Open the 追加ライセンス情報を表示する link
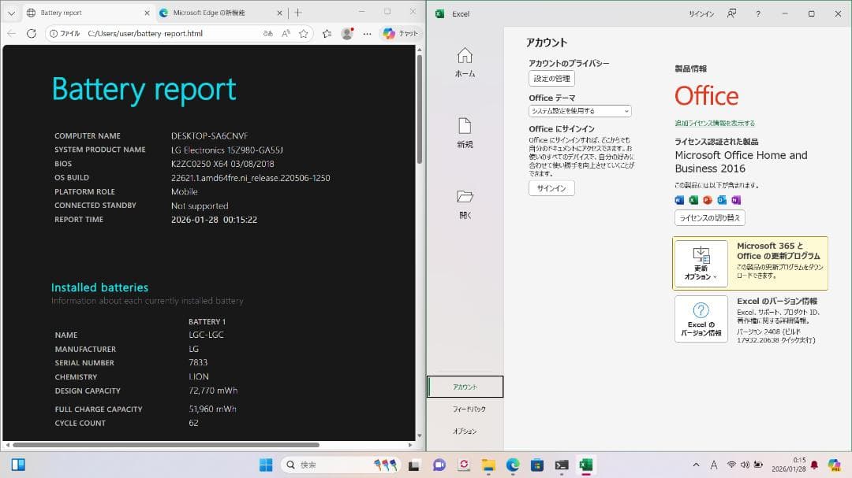The height and width of the screenshot is (478, 852). coord(715,123)
